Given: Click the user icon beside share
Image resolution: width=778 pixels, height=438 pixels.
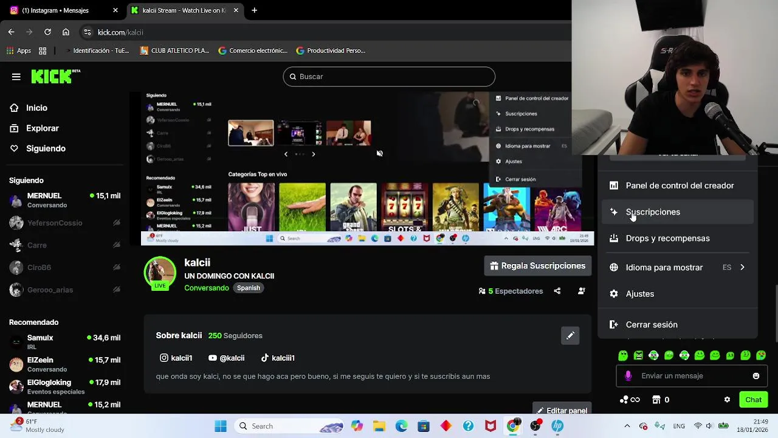Looking at the screenshot, I should click(582, 291).
